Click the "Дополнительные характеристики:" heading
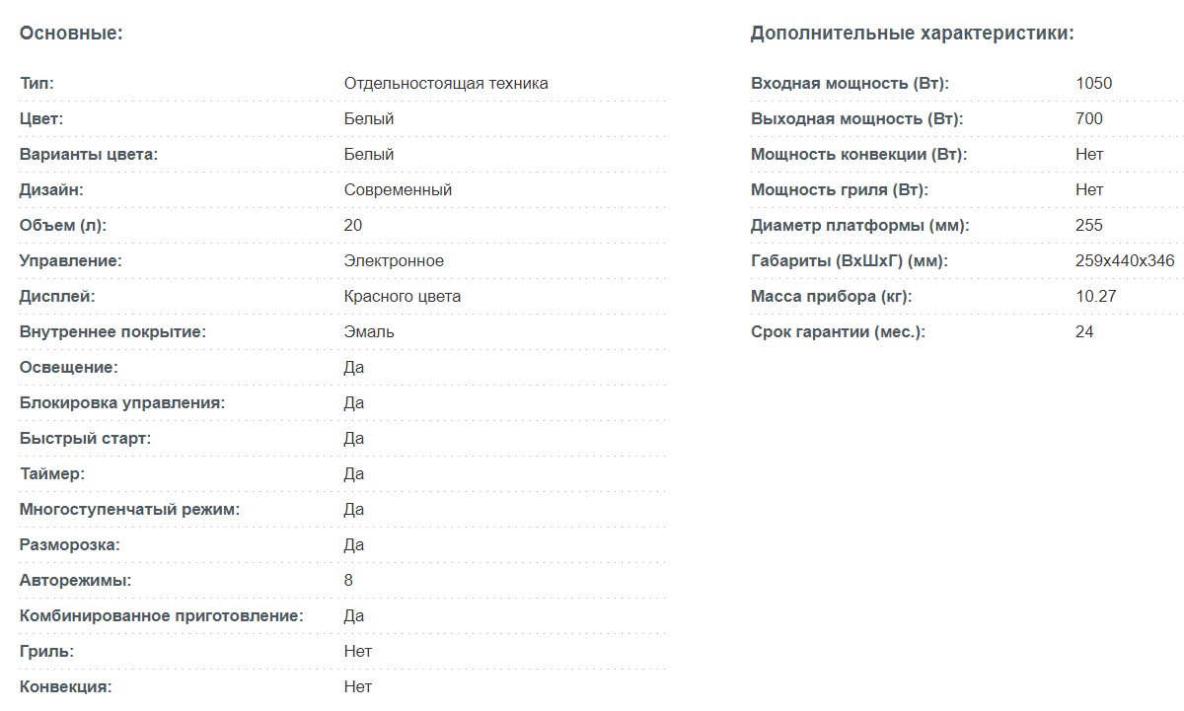Screen dimensions: 1184x711 point(912,33)
